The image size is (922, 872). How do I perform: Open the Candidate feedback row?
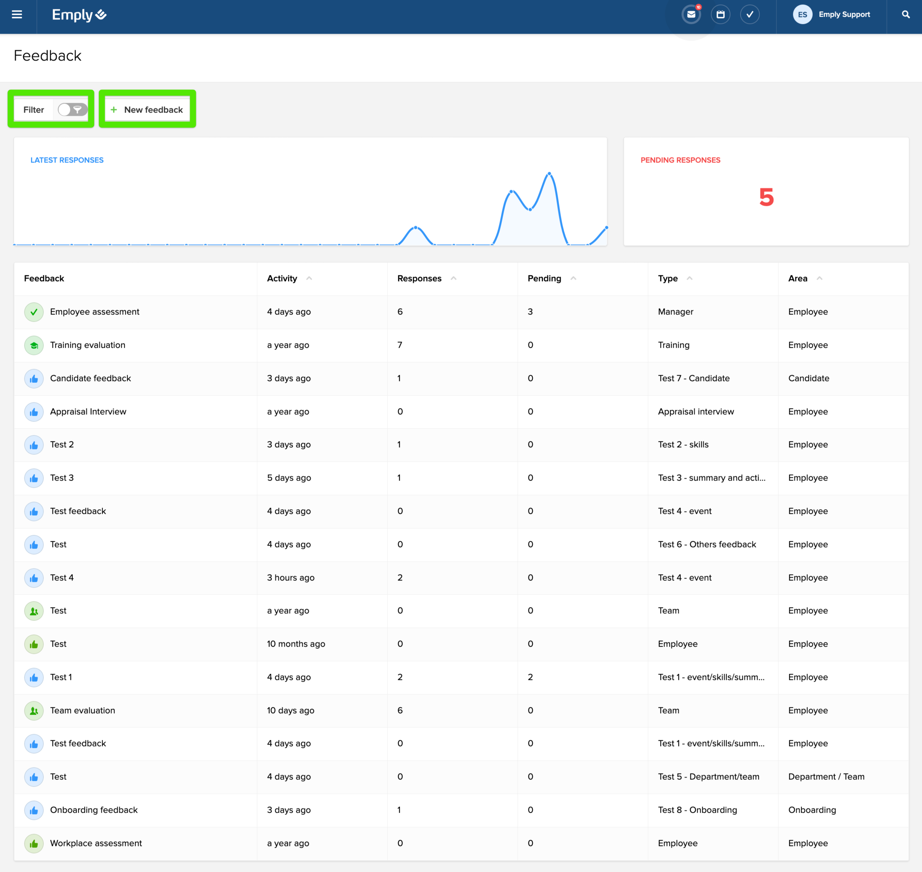(90, 378)
